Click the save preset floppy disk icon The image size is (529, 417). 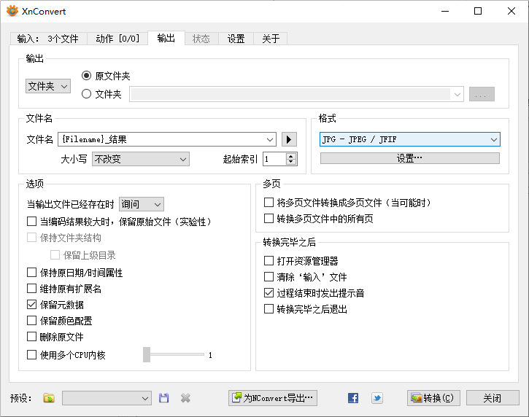(x=164, y=398)
